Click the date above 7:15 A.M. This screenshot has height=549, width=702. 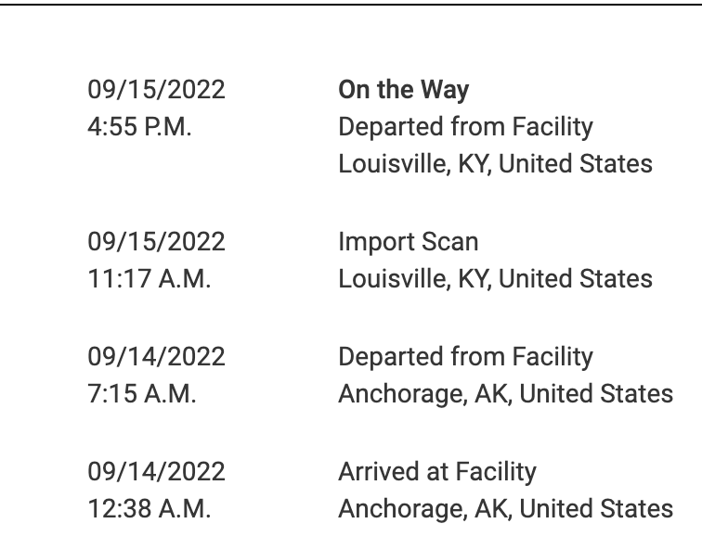pos(156,357)
